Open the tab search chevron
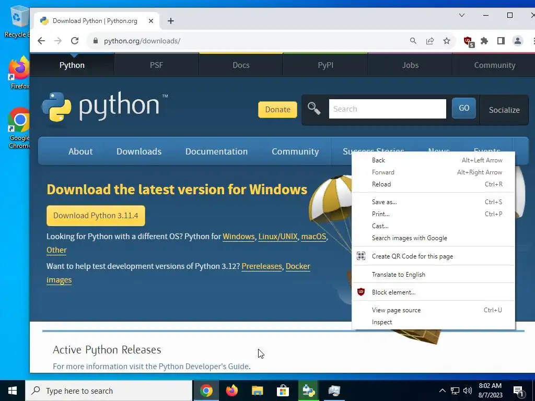Screen dimensions: 535x401 point(462,15)
